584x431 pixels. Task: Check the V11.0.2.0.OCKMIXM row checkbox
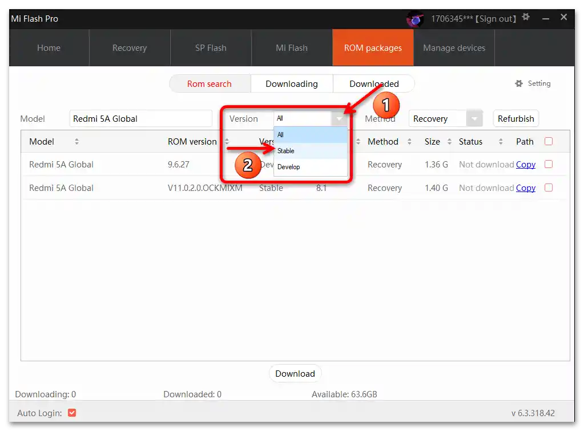548,187
